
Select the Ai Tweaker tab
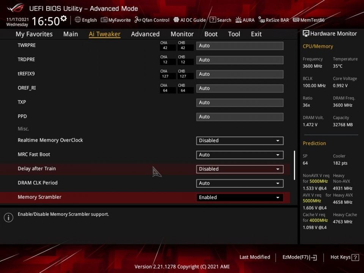pyautogui.click(x=105, y=34)
